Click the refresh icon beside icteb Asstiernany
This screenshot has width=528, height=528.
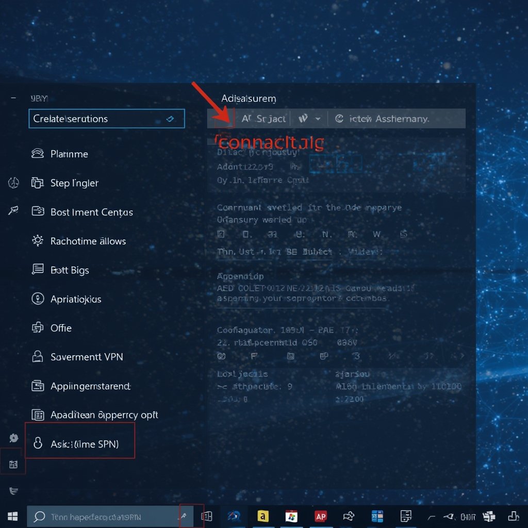coord(340,119)
